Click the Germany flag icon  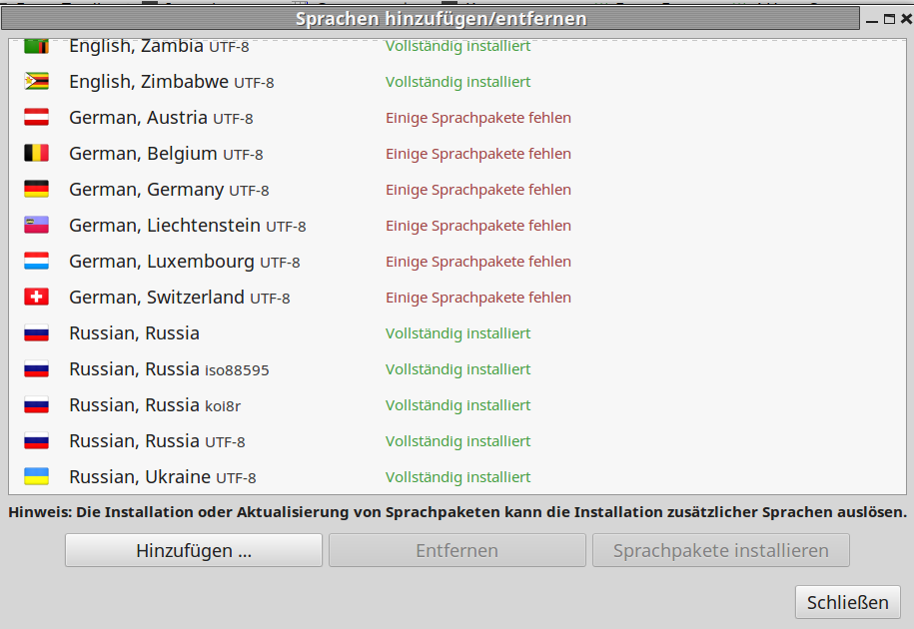pos(36,190)
